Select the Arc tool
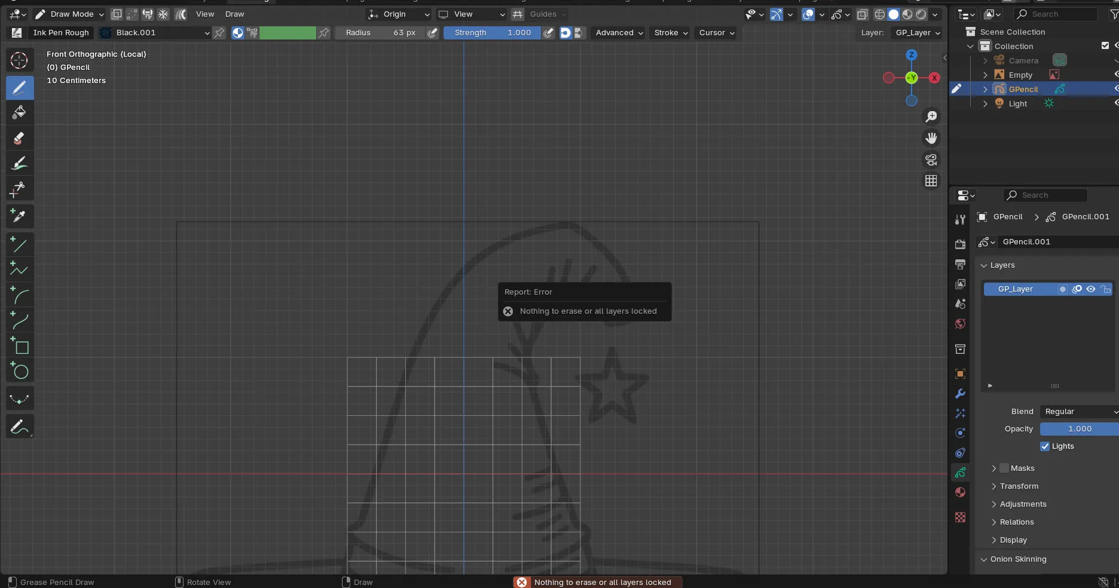Viewport: 1119px width, 588px height. coord(19,296)
